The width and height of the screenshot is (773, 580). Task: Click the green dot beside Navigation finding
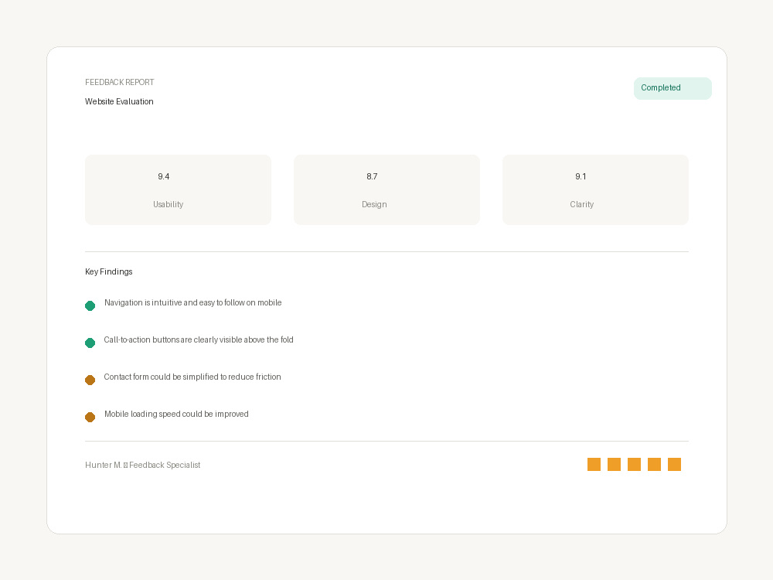[90, 305]
